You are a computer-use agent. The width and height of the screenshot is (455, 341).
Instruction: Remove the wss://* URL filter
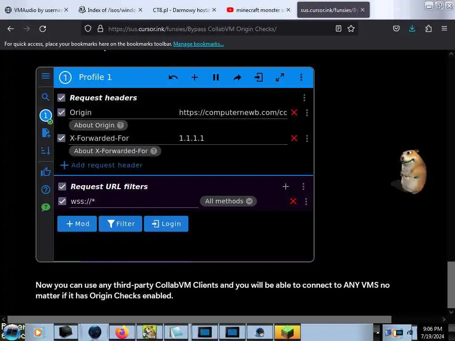[x=293, y=201]
